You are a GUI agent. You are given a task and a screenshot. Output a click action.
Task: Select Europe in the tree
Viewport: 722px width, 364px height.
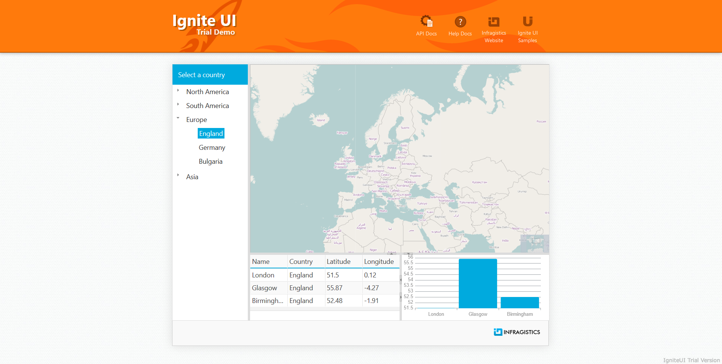coord(197,120)
